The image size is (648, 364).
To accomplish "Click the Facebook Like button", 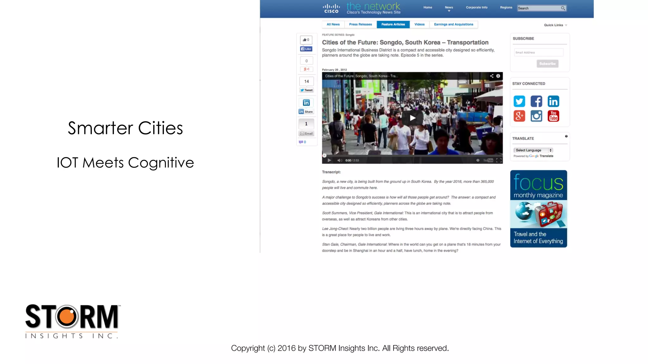I will point(306,49).
